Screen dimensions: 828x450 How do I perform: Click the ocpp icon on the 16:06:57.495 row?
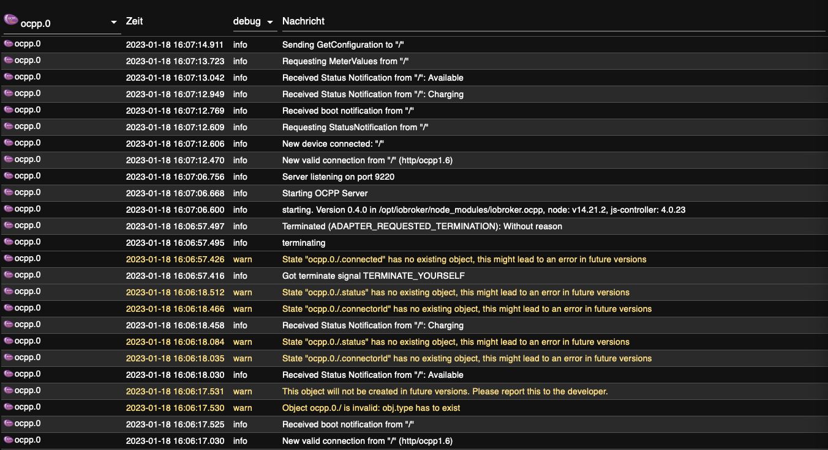coord(9,242)
